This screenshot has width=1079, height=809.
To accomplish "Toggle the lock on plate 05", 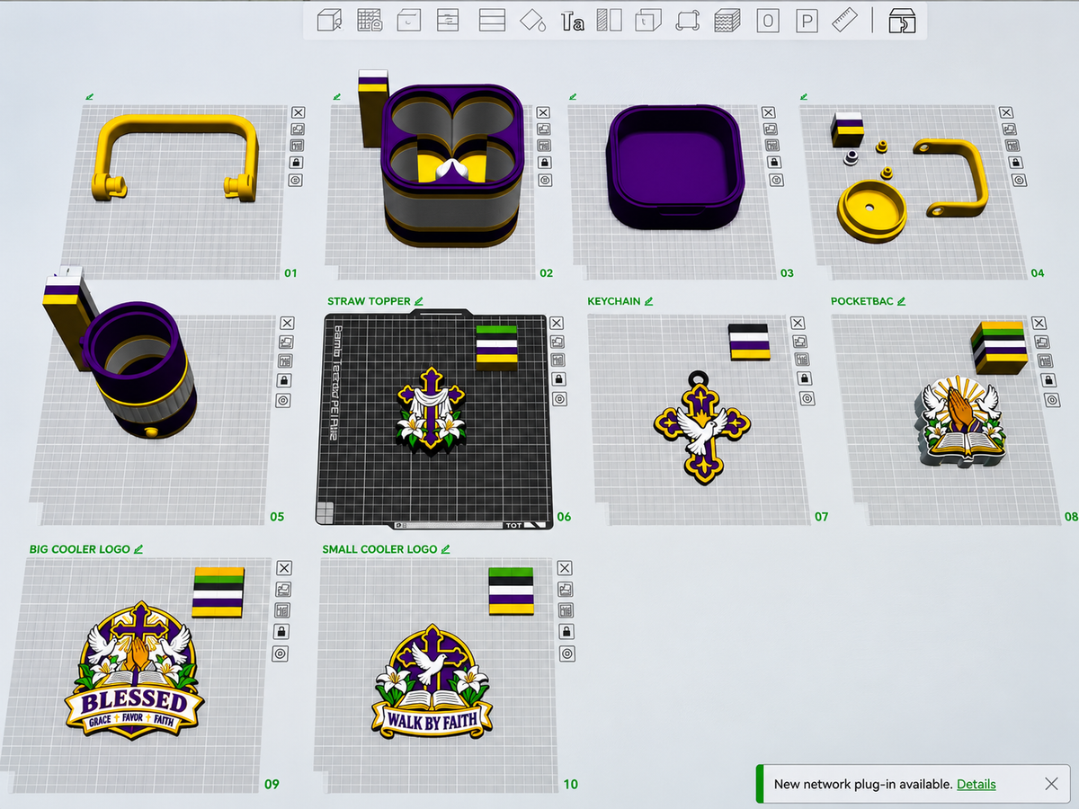I will [284, 379].
